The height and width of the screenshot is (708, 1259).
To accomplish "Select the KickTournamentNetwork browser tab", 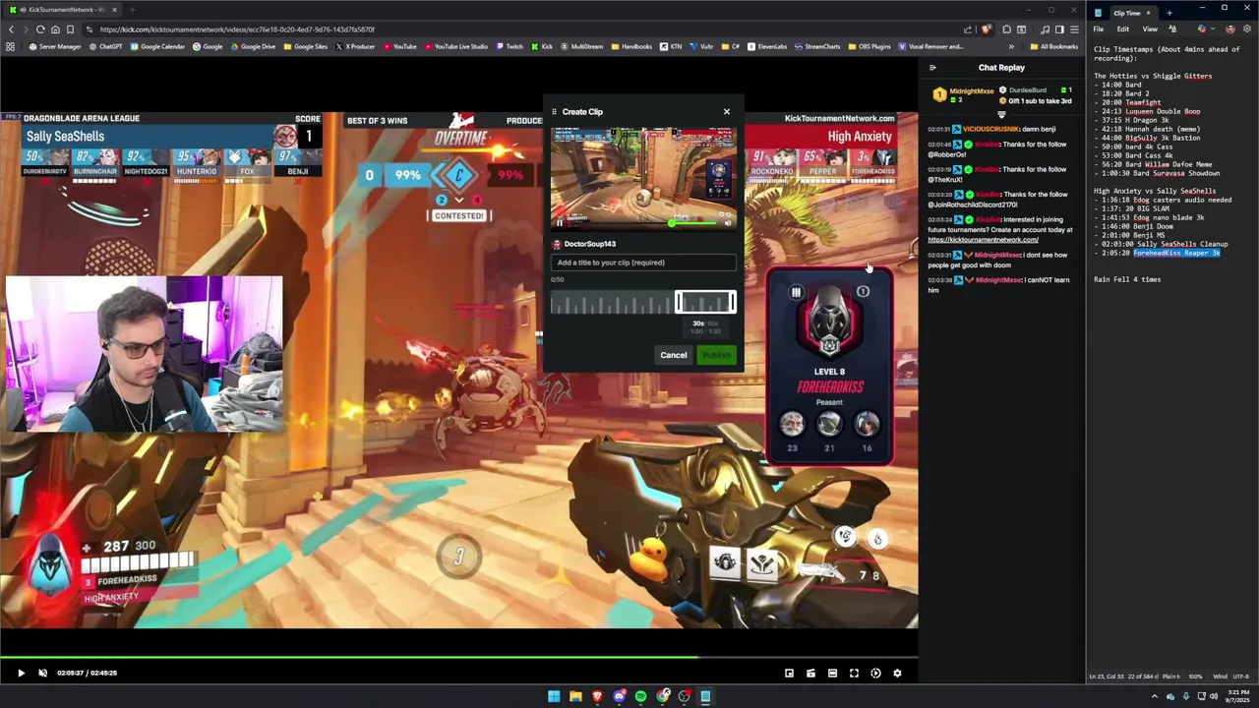I will point(60,10).
